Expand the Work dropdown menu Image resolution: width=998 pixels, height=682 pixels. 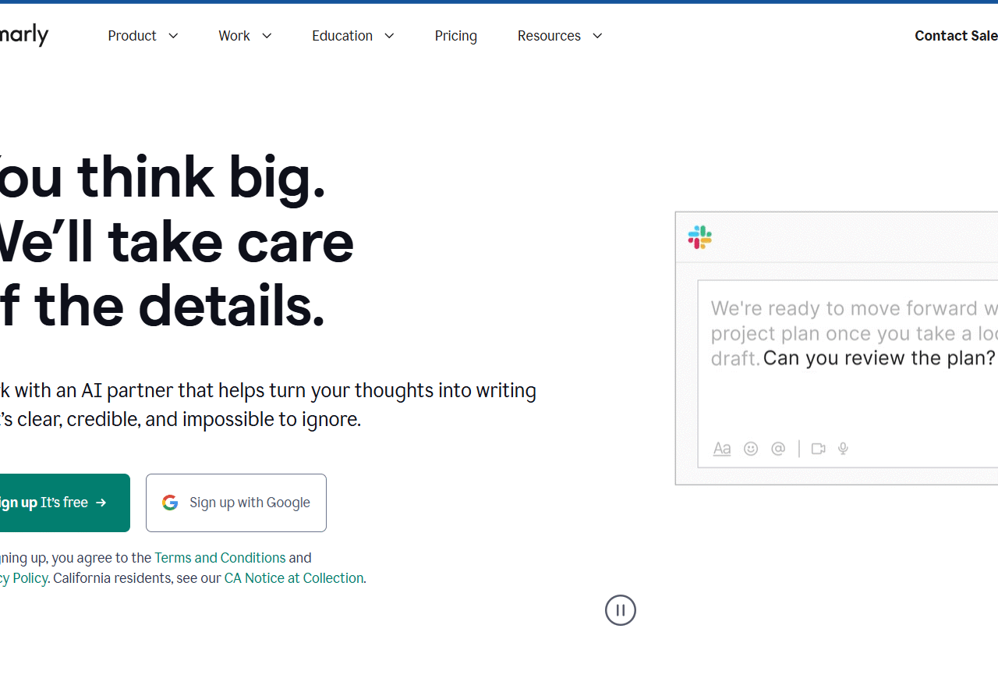pos(245,36)
